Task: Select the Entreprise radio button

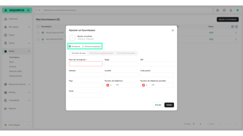Action: 70,46
